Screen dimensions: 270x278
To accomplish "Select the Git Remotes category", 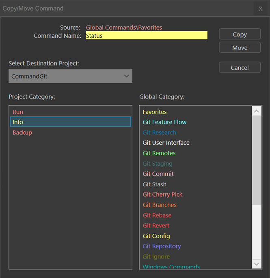I will pos(159,153).
